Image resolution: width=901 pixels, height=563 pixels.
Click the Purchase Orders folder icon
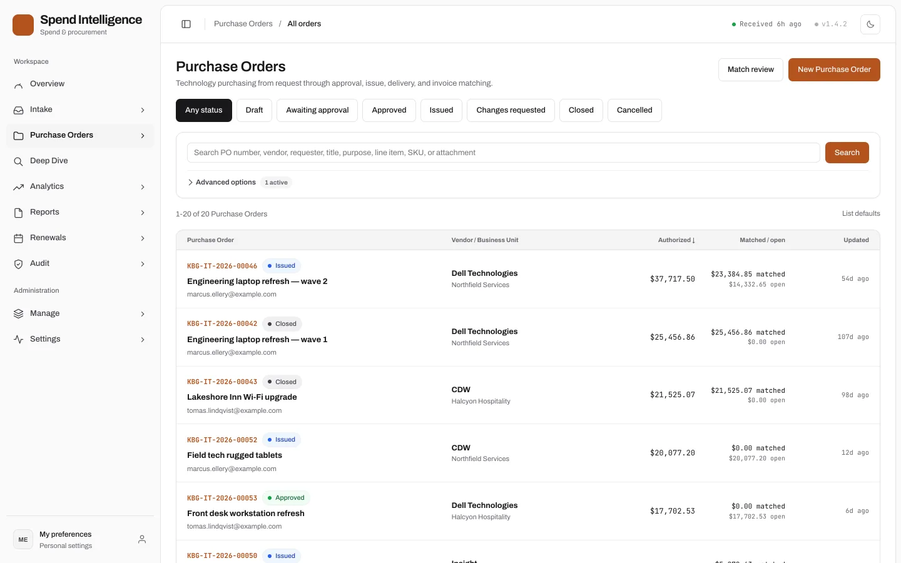tap(19, 136)
